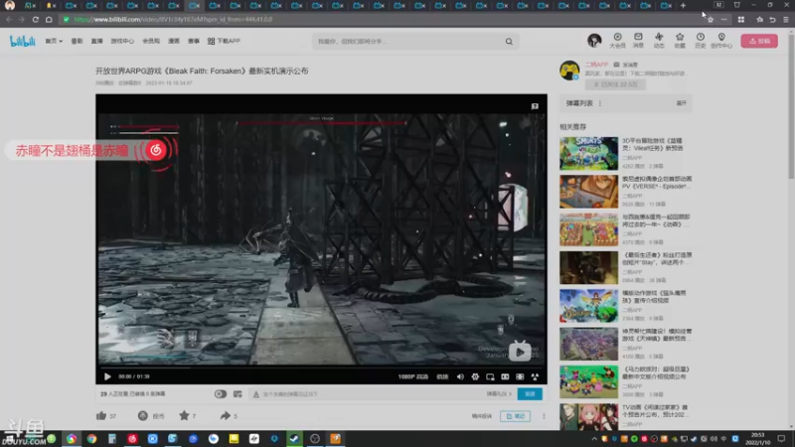Click the 已关注 follow button
The width and height of the screenshot is (795, 447).
(x=615, y=84)
